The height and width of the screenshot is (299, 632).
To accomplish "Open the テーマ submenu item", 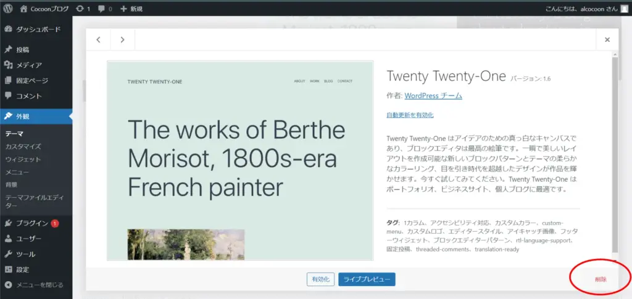I will [x=15, y=134].
